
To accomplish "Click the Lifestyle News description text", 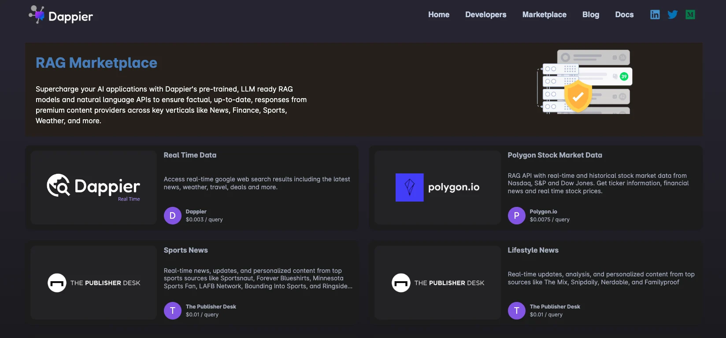I will point(601,278).
